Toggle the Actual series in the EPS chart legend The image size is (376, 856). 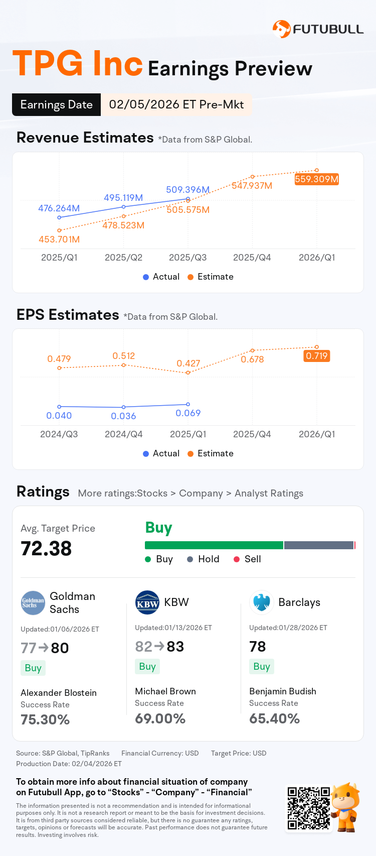point(161,454)
